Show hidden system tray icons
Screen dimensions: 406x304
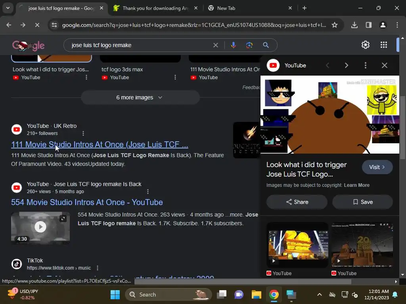[320, 294]
